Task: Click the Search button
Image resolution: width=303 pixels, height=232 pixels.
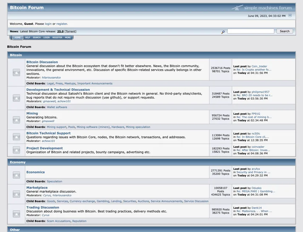Action: click(285, 31)
